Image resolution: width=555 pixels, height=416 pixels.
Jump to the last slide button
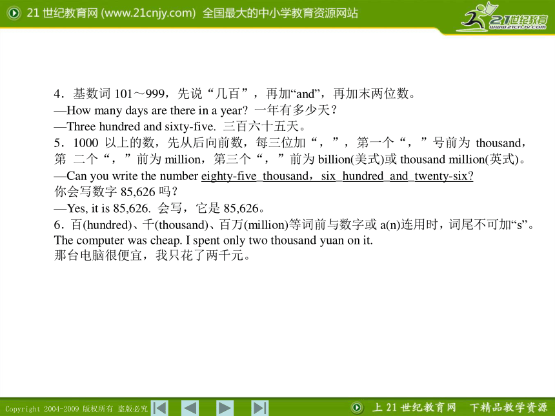pos(260,408)
